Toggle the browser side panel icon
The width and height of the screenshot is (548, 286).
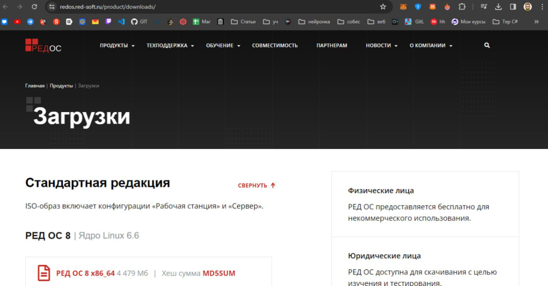coord(513,7)
